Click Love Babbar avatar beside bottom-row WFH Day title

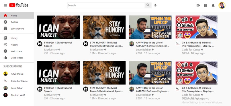pyautogui.click(x=132, y=89)
